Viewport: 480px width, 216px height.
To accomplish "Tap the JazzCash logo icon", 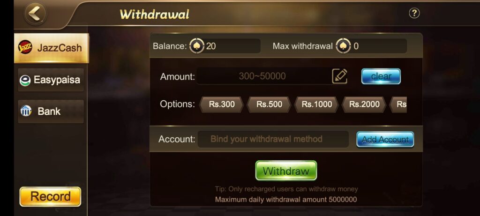I will point(25,47).
